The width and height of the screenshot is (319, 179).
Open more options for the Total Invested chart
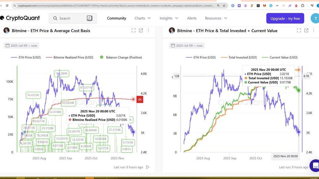tap(314, 31)
